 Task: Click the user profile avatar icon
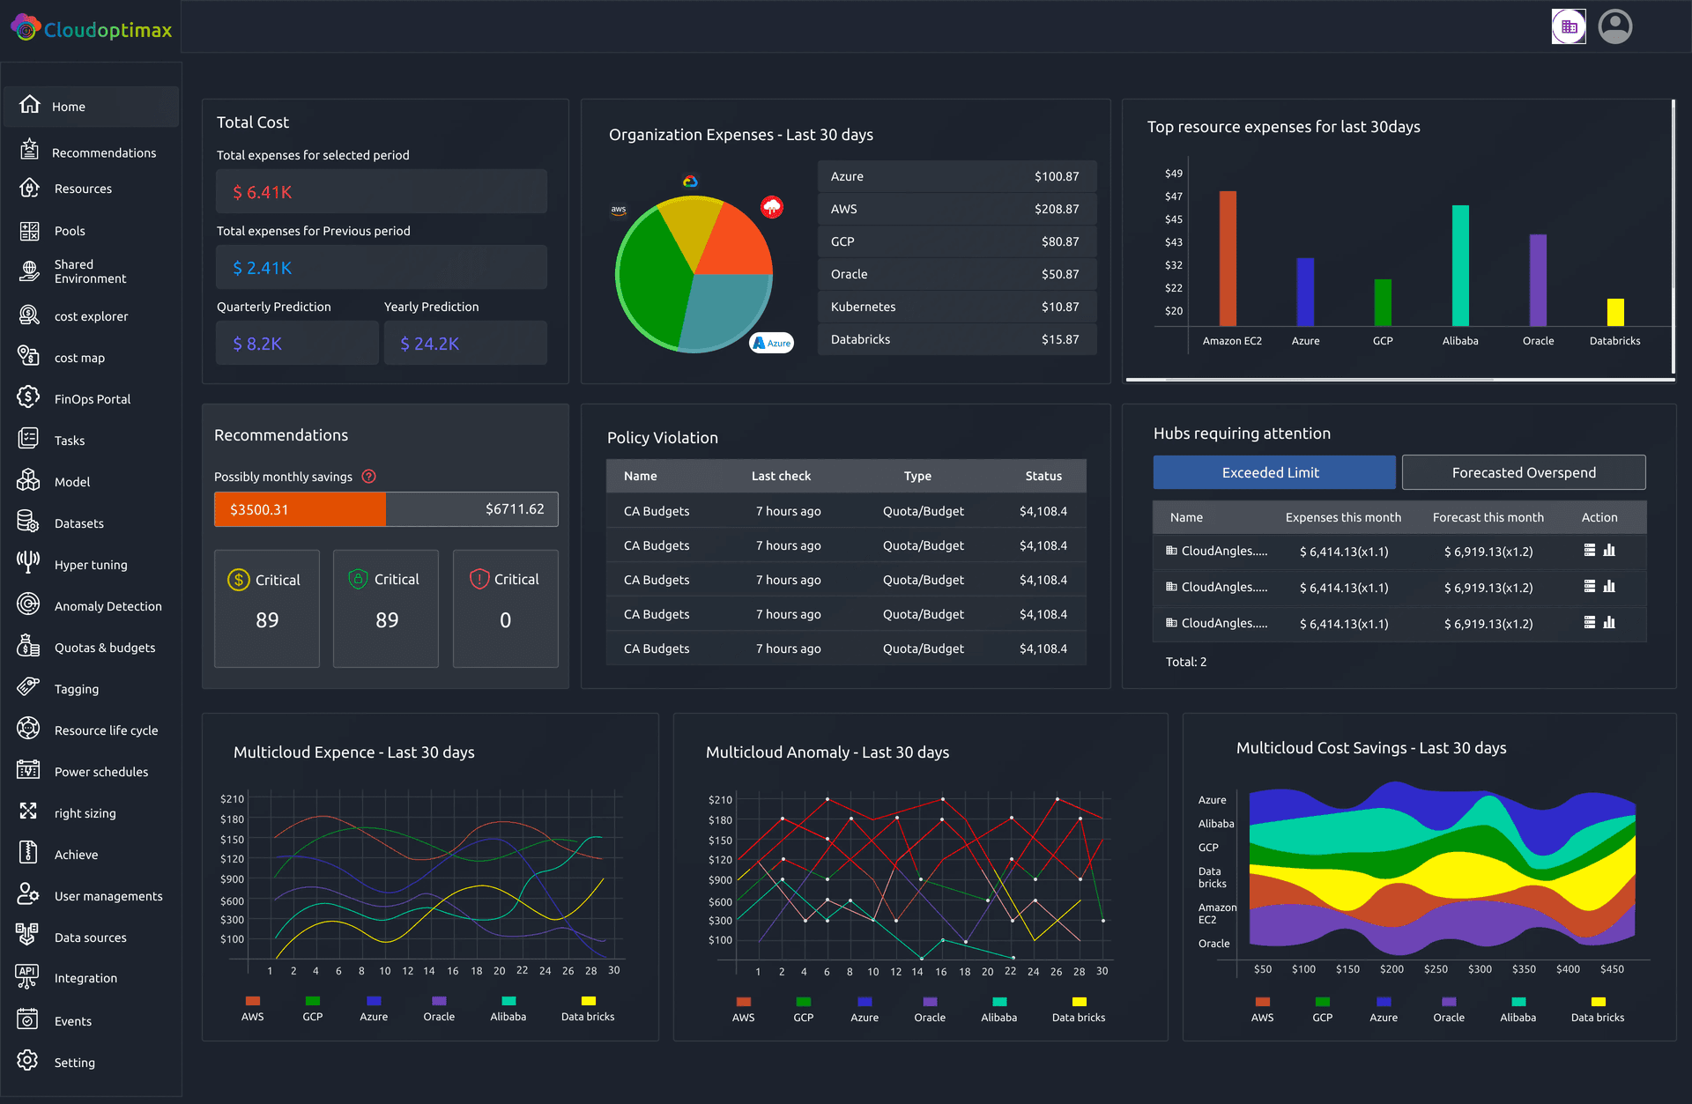(x=1614, y=26)
